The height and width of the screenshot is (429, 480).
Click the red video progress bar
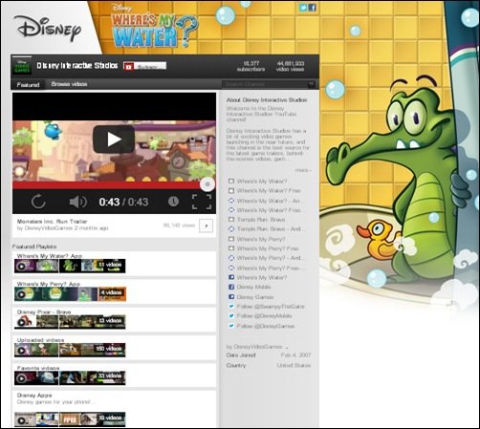coord(107,185)
